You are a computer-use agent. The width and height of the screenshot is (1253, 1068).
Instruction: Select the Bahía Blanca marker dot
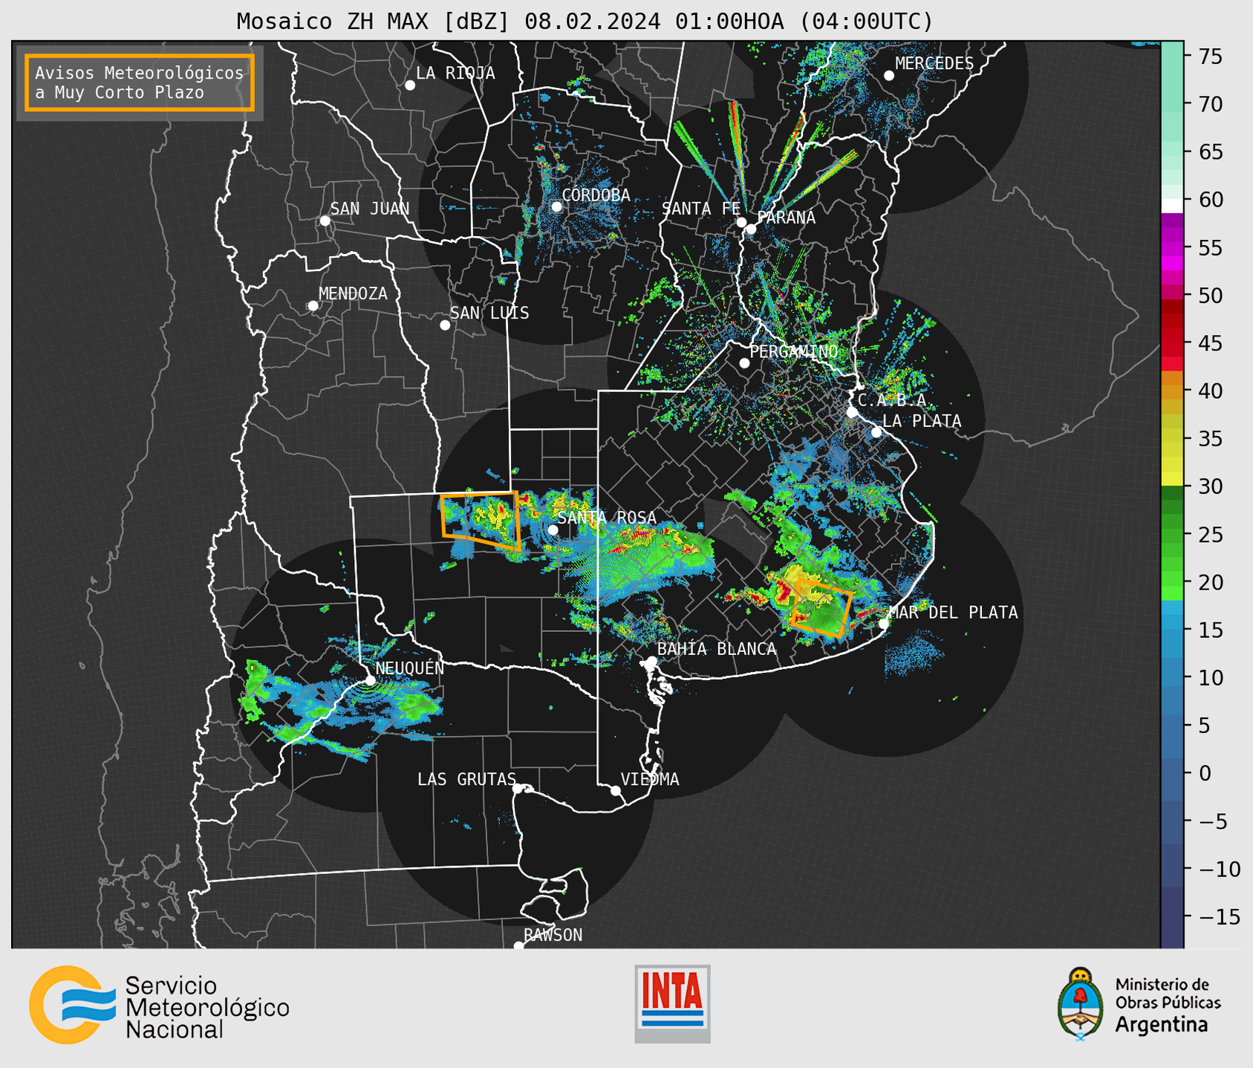click(651, 660)
